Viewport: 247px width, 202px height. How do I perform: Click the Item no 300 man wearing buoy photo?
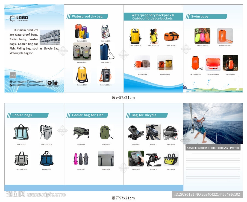coord(230,63)
